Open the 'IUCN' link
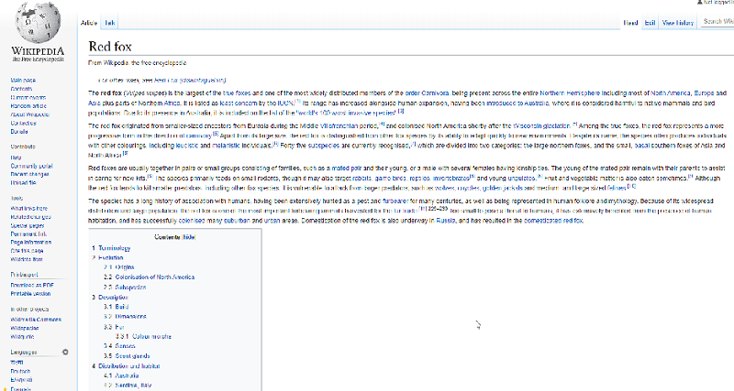 [x=285, y=103]
